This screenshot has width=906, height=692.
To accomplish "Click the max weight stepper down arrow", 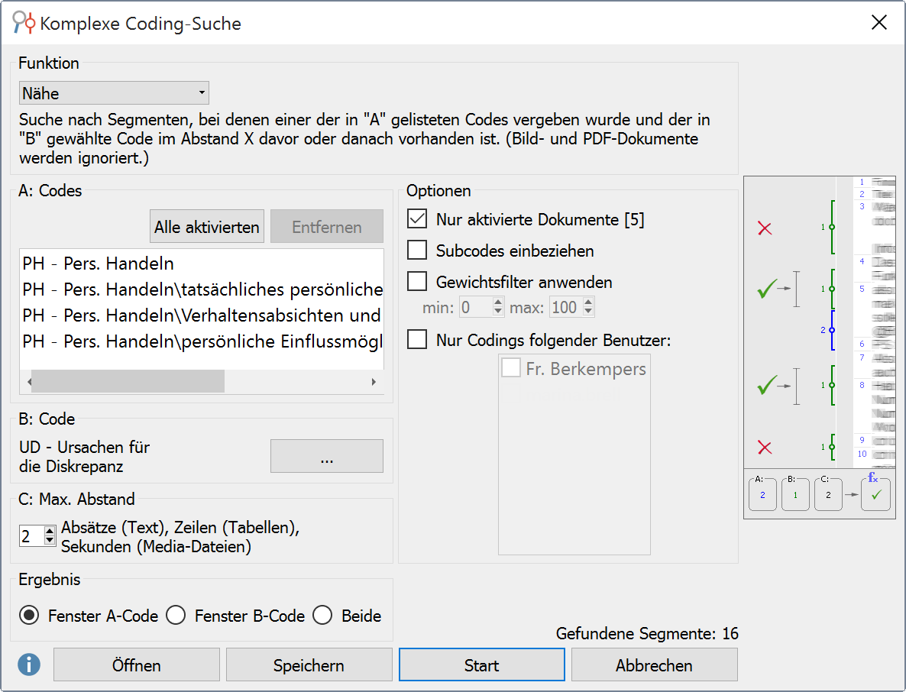I will 588,312.
